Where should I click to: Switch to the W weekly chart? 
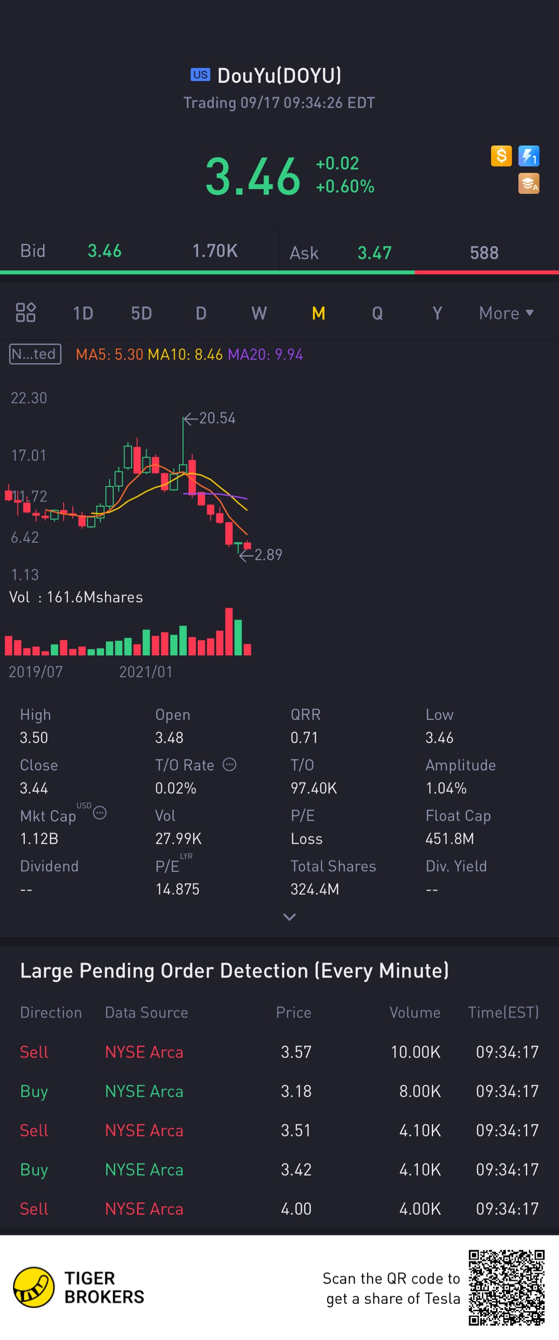pos(259,313)
